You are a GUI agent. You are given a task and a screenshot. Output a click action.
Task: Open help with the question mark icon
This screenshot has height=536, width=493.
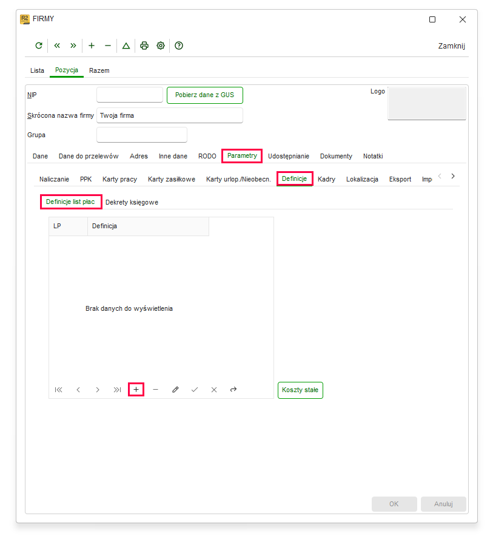[x=179, y=46]
